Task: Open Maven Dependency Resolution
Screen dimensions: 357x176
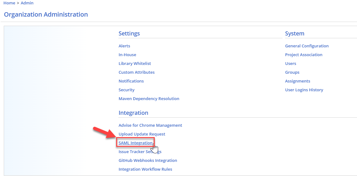Action: pyautogui.click(x=149, y=99)
